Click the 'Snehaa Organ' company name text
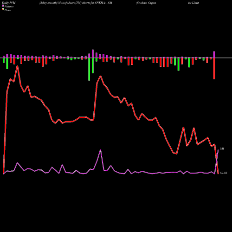232x232 pixels. 146,3
